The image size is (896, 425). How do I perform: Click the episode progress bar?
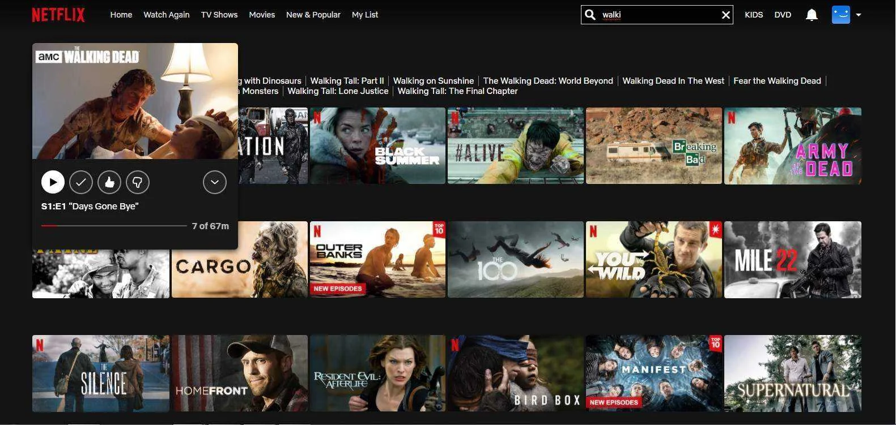pyautogui.click(x=114, y=226)
